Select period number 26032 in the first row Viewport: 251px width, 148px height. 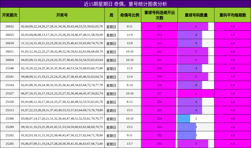pos(10,27)
